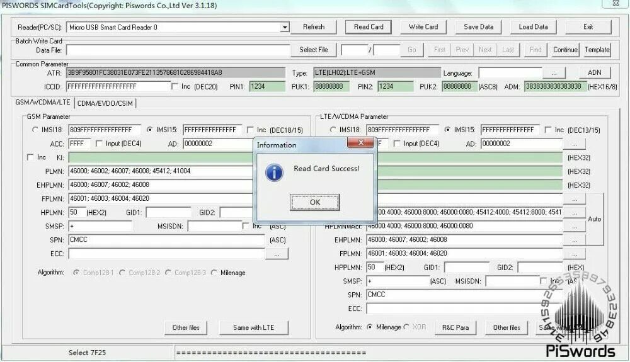Switch to the CDMA/EVDO/CSIM tab
Viewport: 630px width, 362px height.
(x=105, y=103)
